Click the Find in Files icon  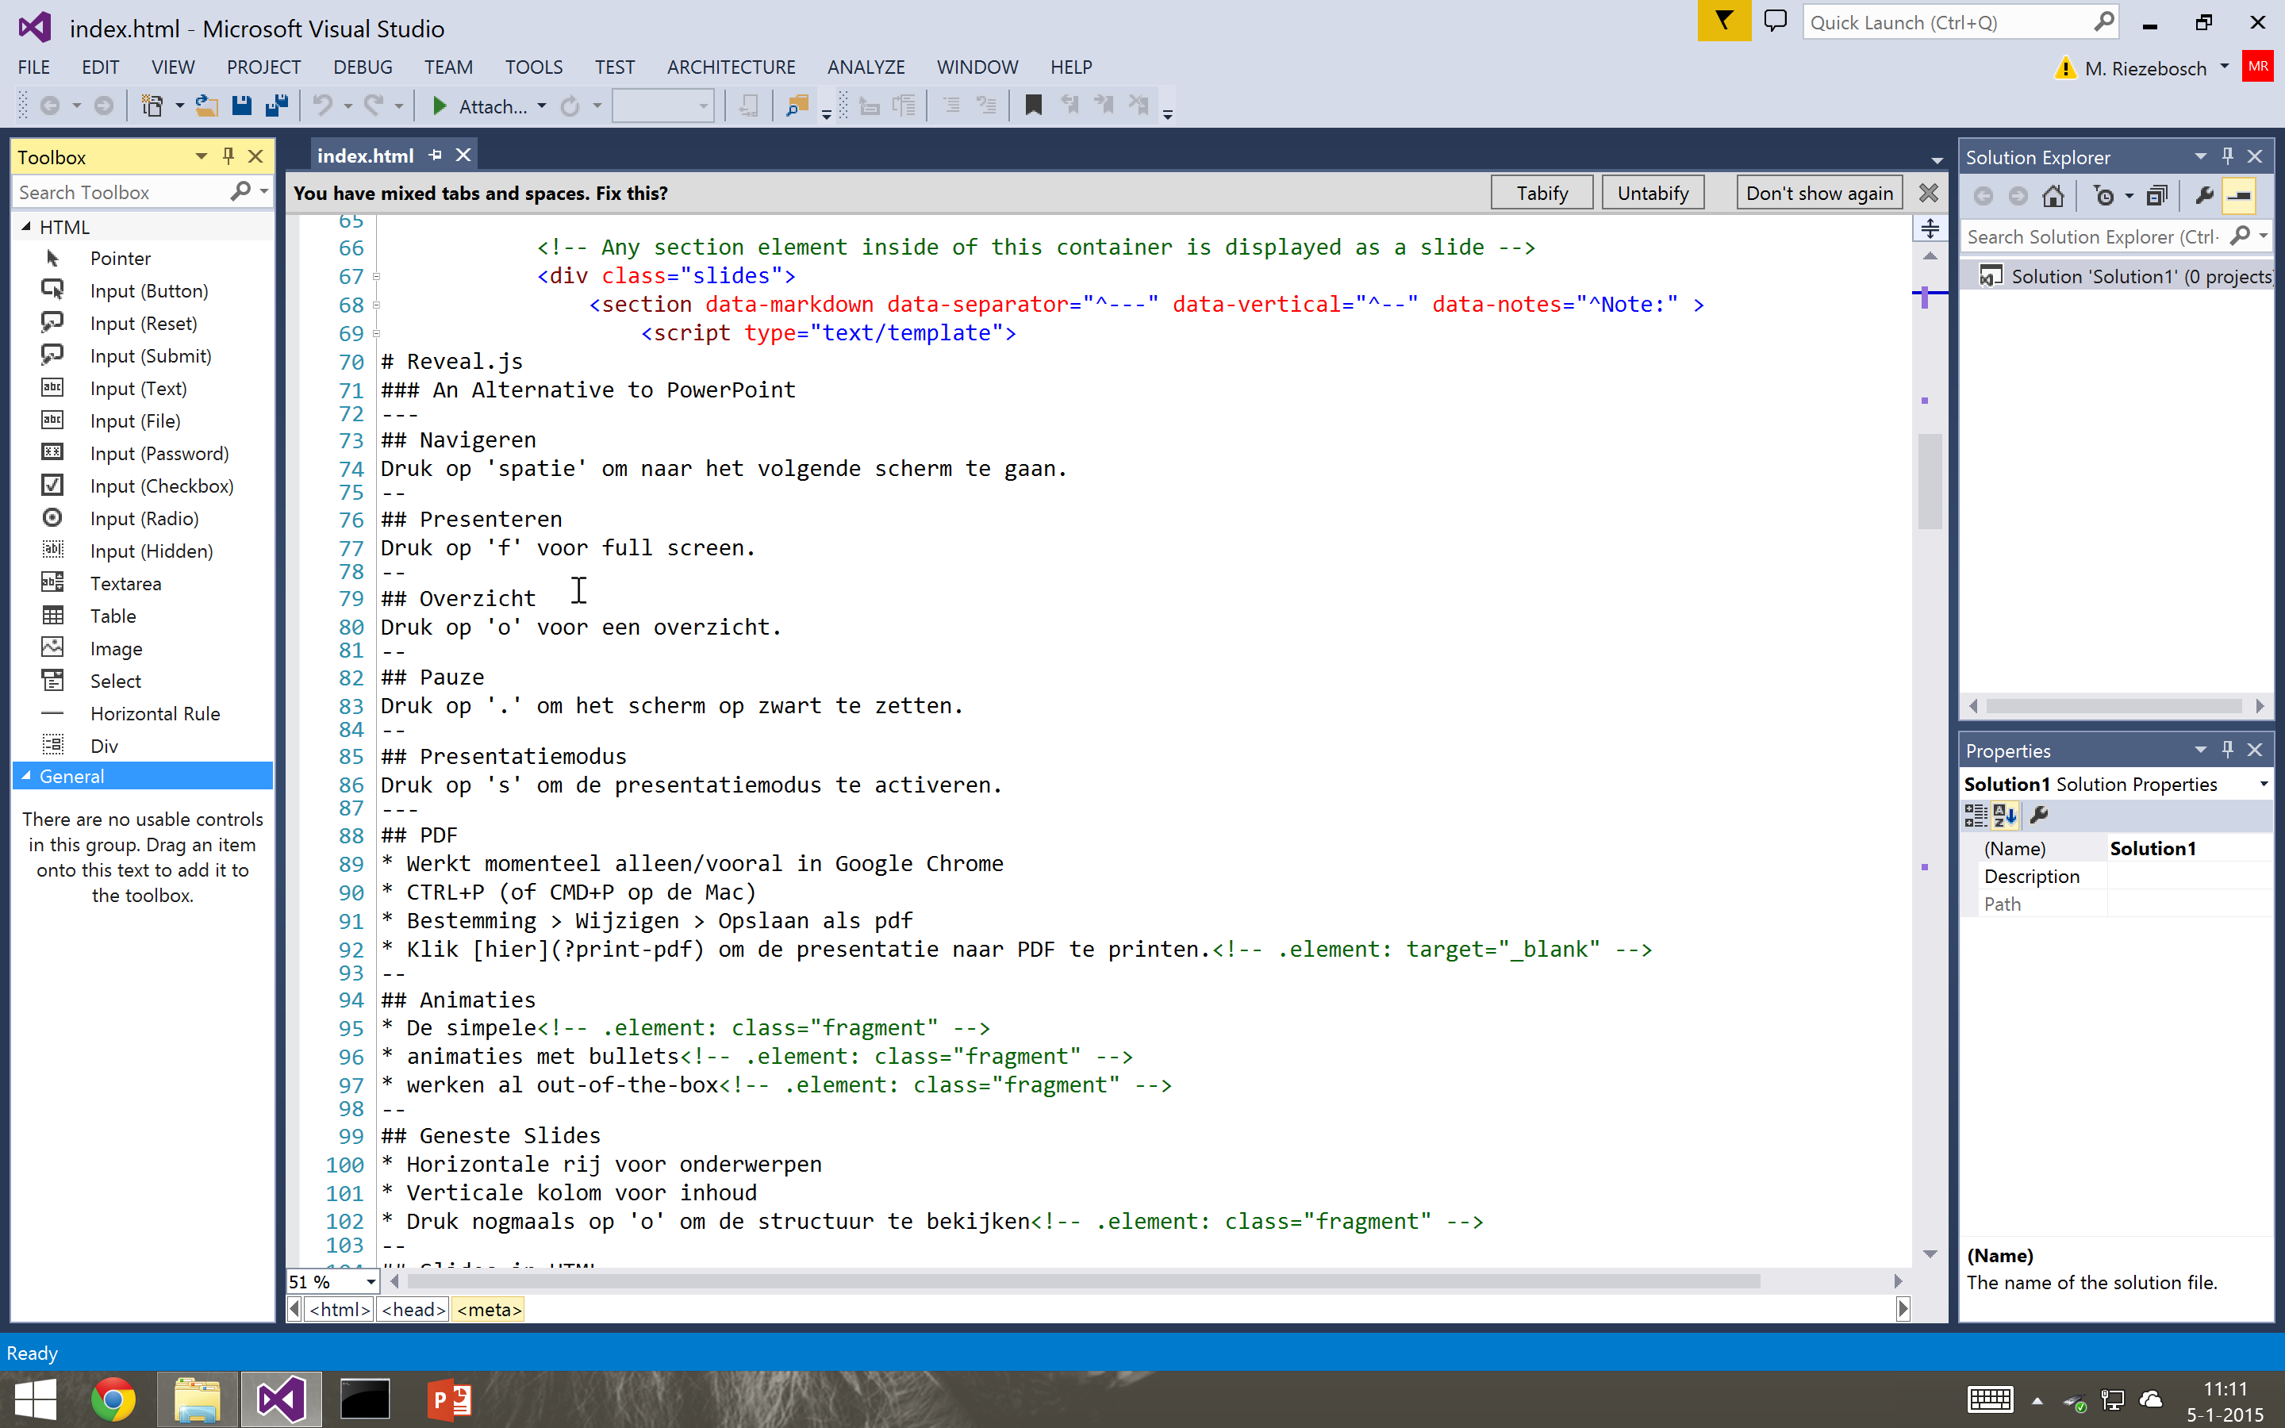(798, 106)
